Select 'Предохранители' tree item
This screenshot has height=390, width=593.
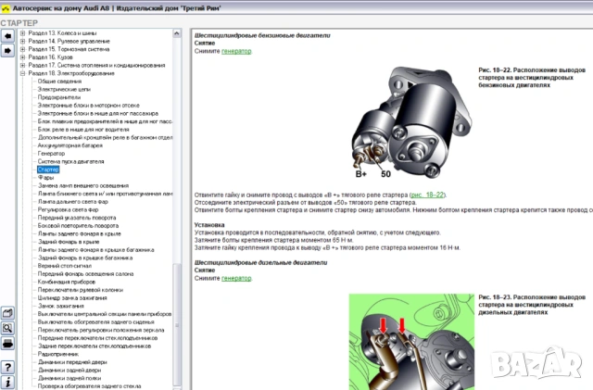click(x=59, y=97)
